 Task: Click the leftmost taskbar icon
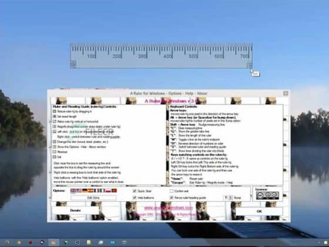point(6,242)
